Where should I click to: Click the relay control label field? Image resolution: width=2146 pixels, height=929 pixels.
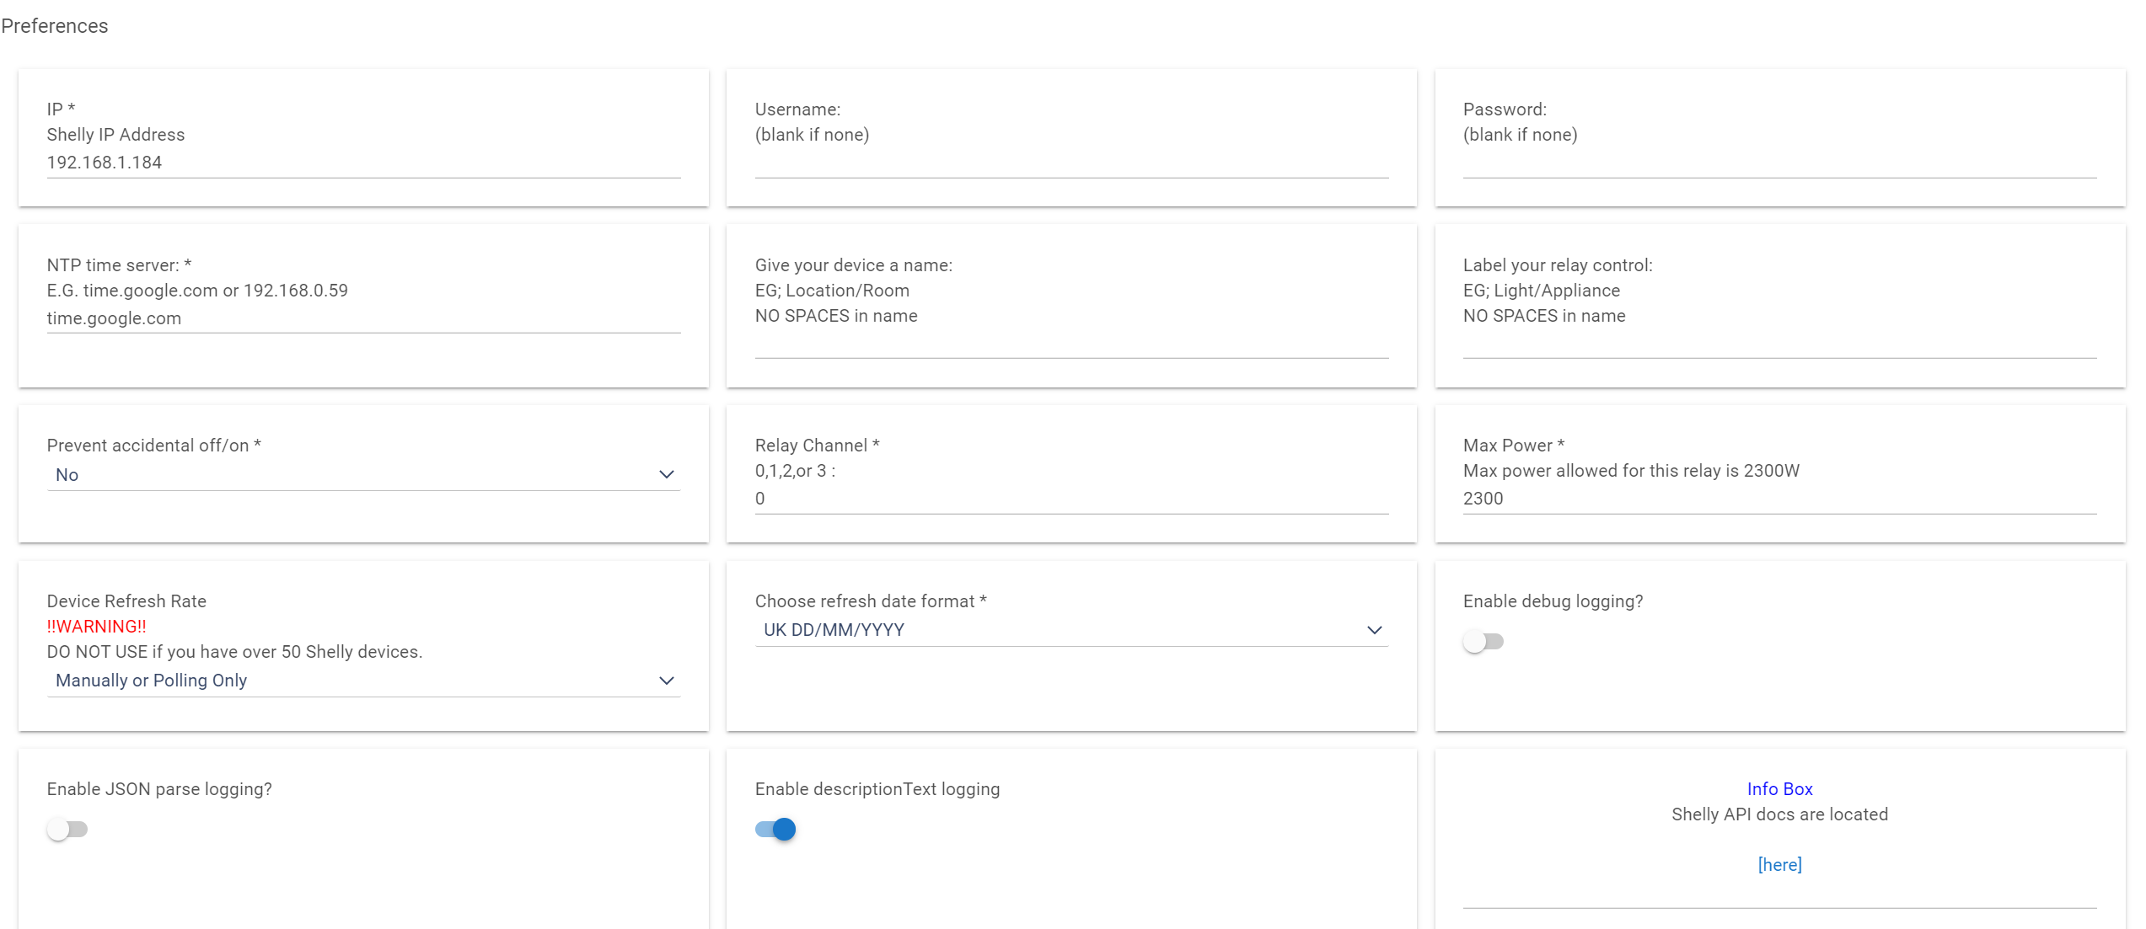1778,344
